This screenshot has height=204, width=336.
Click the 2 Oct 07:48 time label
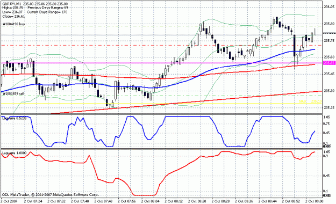coord(104,201)
